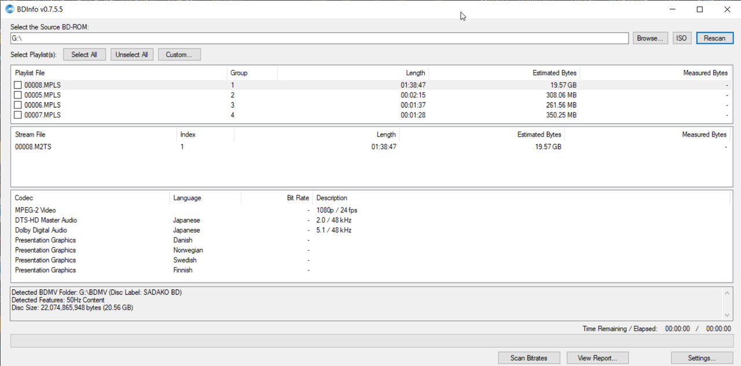Screen dimensions: 741x366
Task: Click the Browse... button
Action: pyautogui.click(x=650, y=38)
